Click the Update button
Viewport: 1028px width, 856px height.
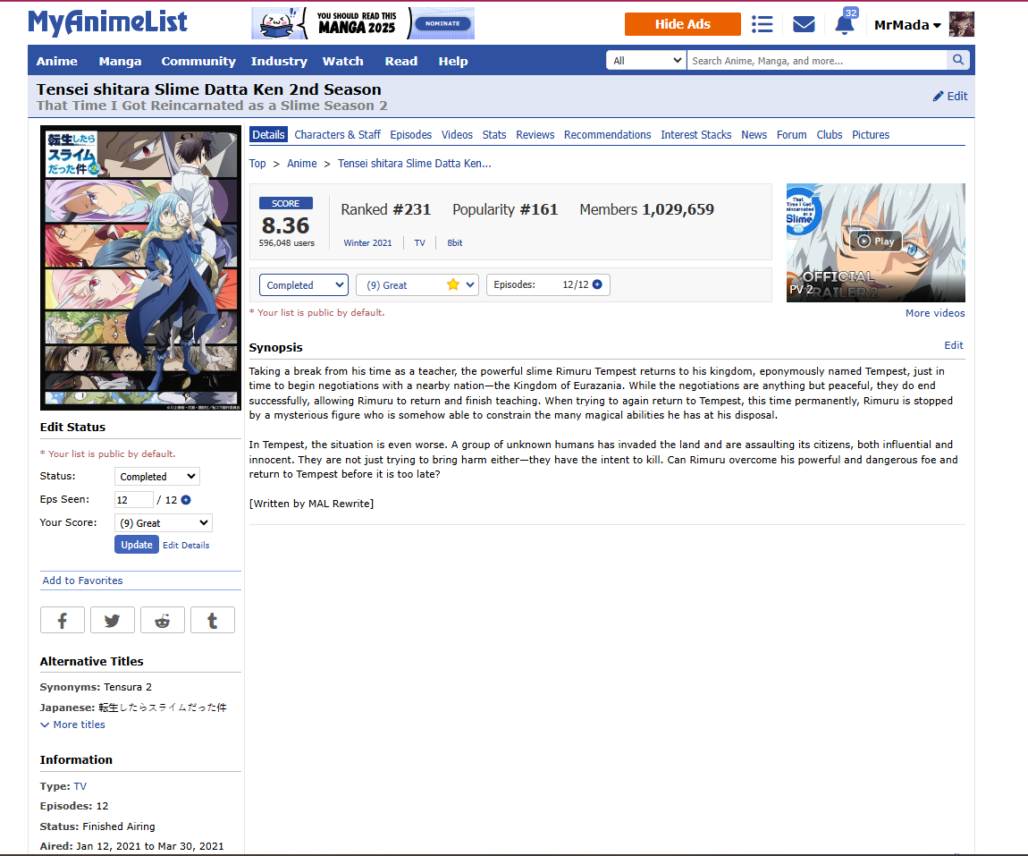(137, 545)
